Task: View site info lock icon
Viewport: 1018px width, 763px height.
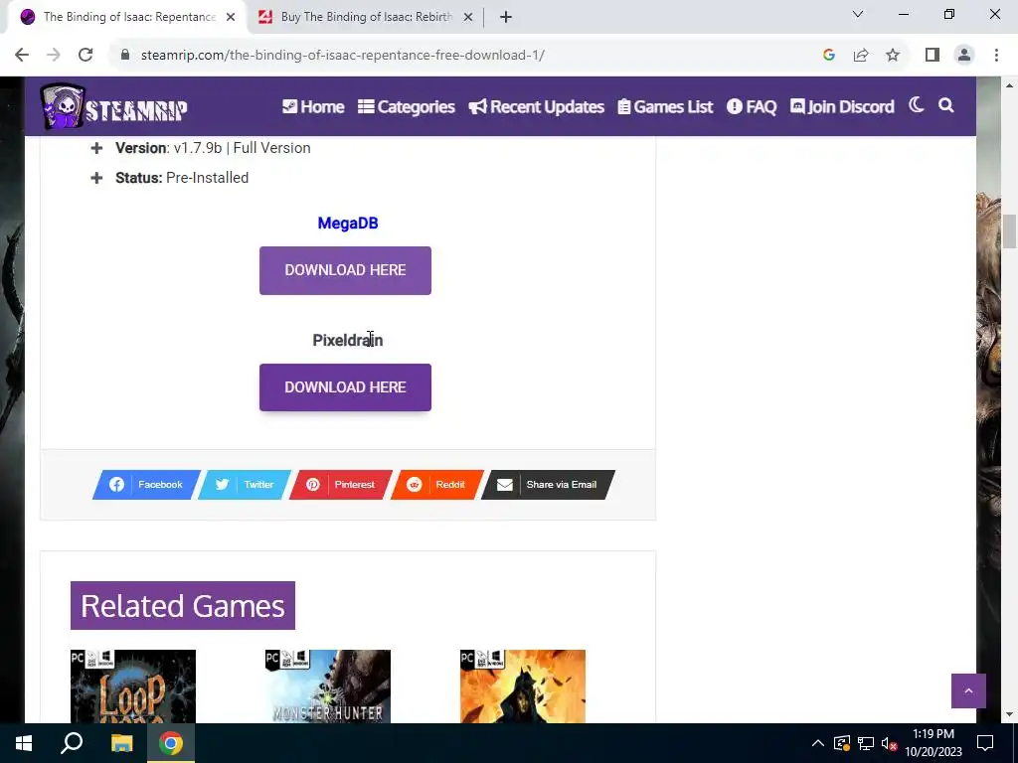Action: click(125, 55)
